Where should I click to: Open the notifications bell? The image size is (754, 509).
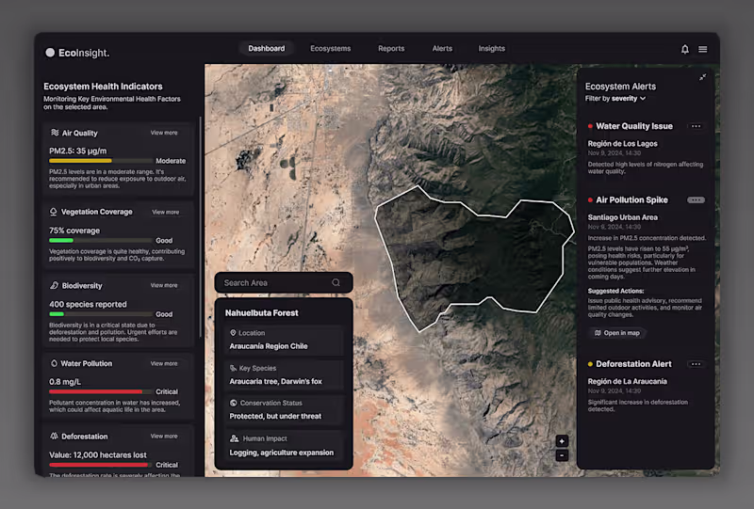coord(685,49)
